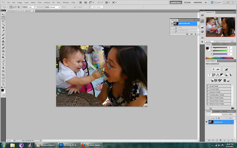237x148 pixels.
Task: Select the Paint Bucket tool
Action: tap(3, 51)
